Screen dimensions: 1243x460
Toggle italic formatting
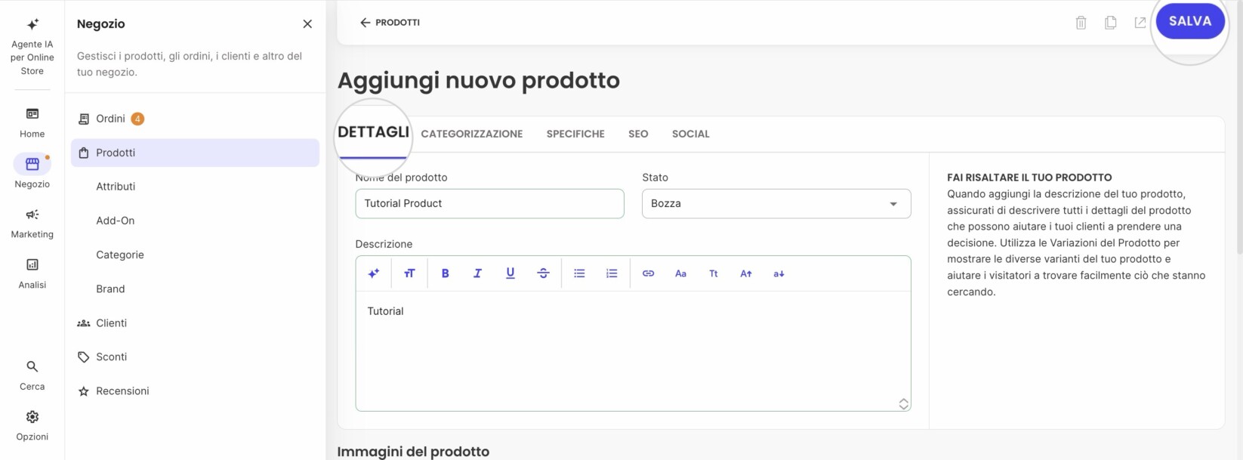pos(477,273)
